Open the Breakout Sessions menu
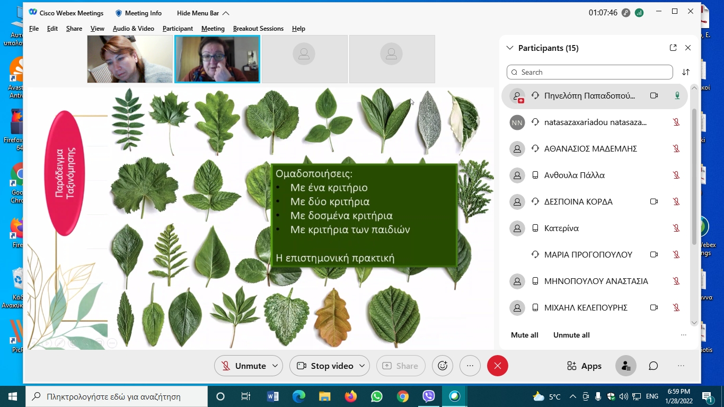Screen dimensions: 724x407 258,29
